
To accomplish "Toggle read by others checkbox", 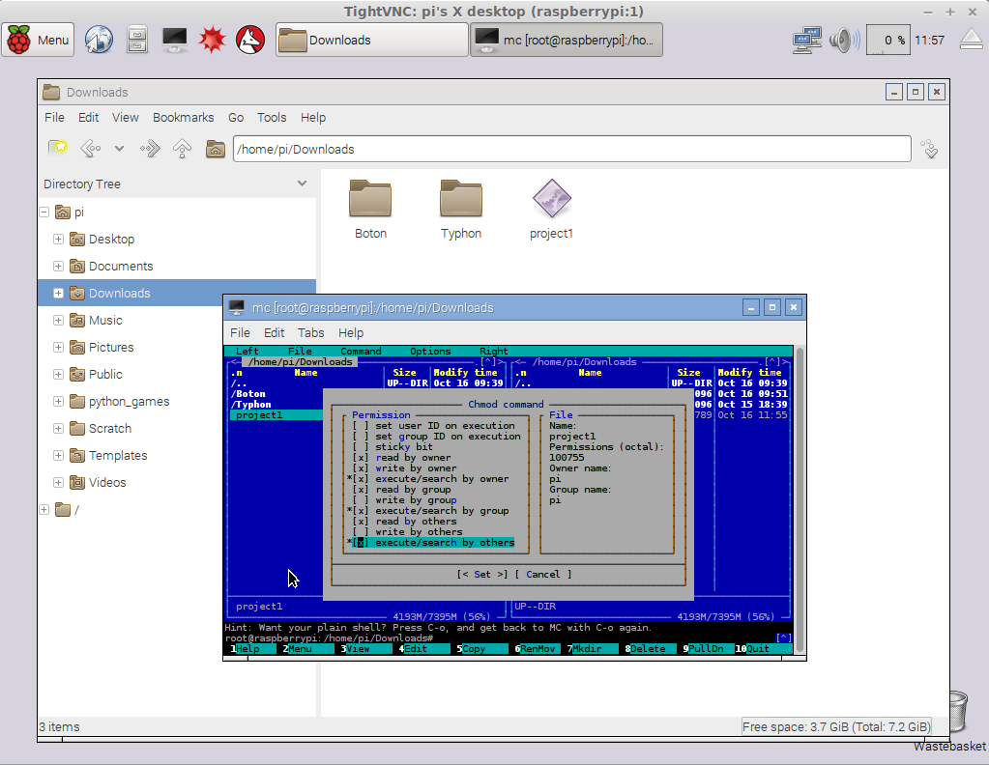I will [x=361, y=522].
